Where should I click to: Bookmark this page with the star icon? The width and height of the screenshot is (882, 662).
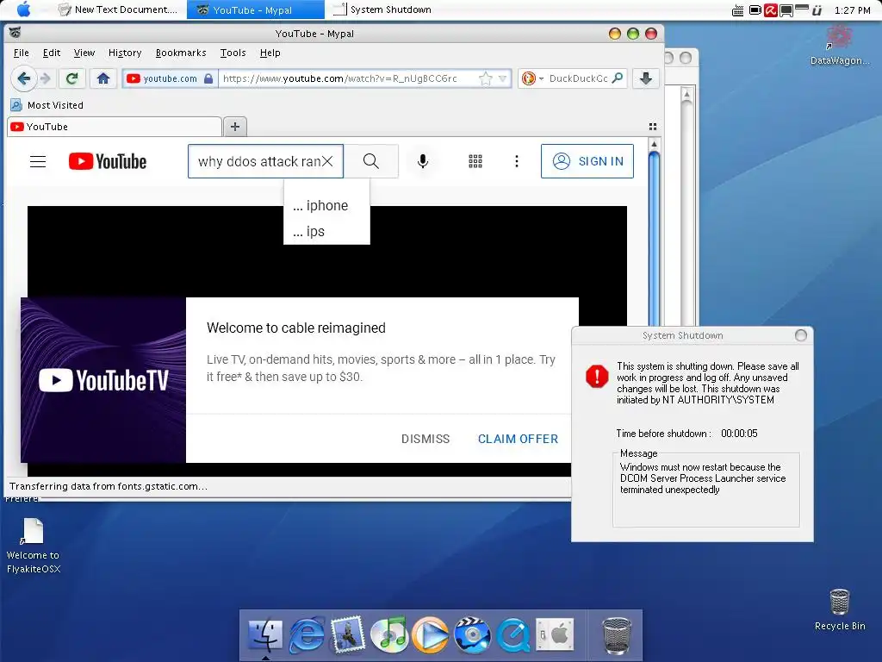click(485, 78)
